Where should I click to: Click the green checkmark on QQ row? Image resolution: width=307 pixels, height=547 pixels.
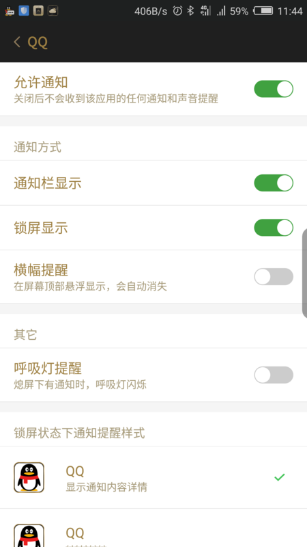click(x=280, y=477)
